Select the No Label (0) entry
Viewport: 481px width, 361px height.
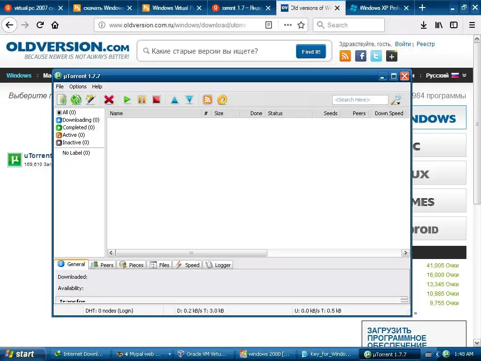tap(76, 153)
